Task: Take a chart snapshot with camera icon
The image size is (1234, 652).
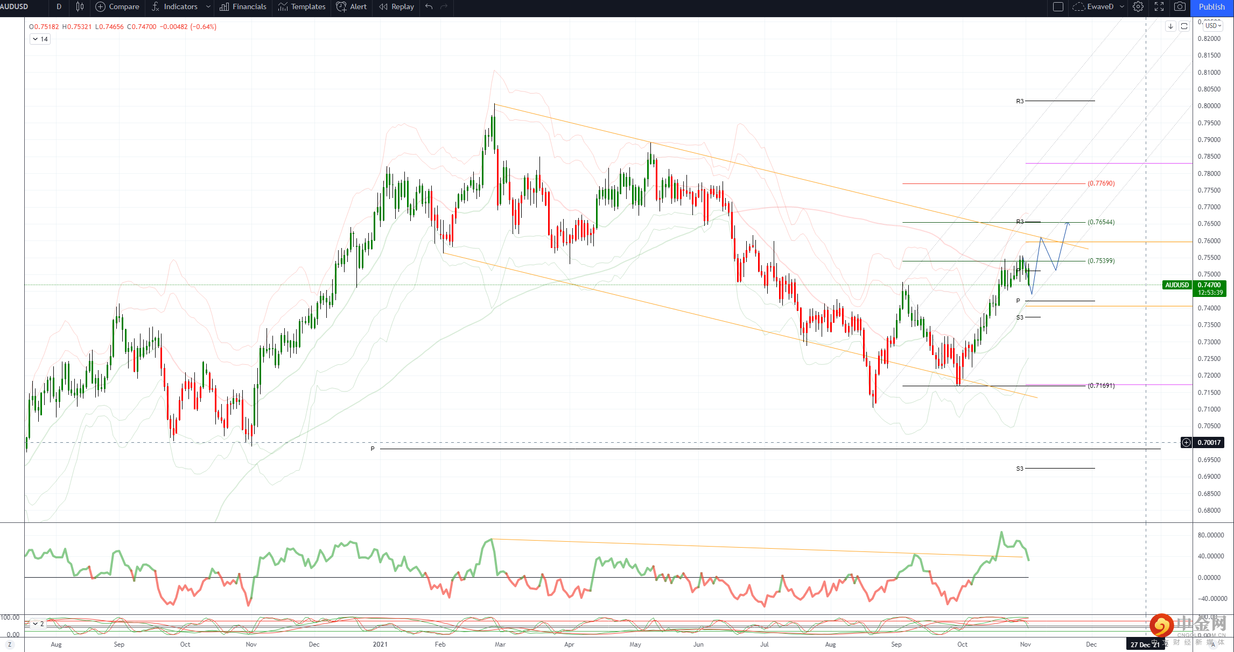Action: point(1180,6)
